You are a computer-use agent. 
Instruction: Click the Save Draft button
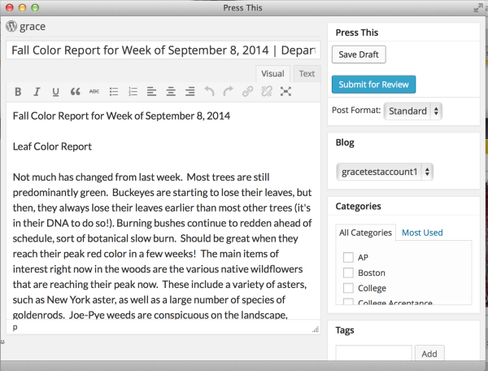click(359, 55)
